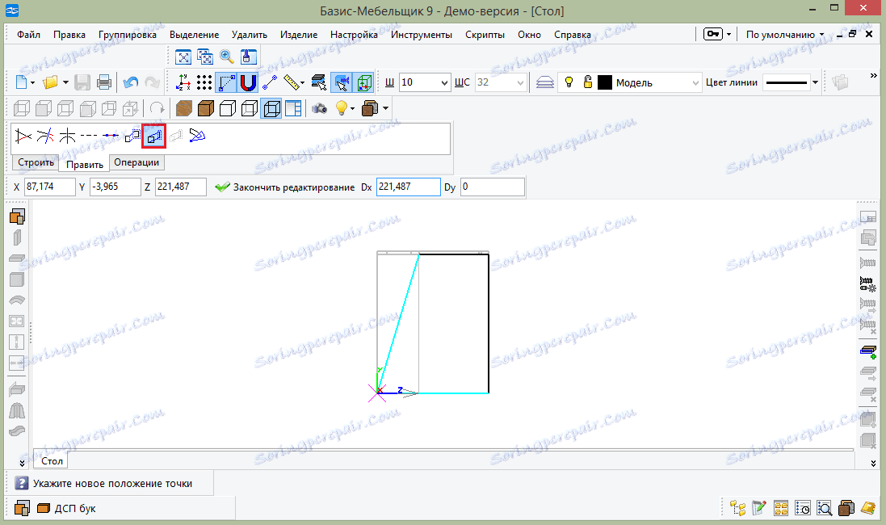Open the Модель layer dropdown
This screenshot has width=886, height=525.
coord(695,82)
